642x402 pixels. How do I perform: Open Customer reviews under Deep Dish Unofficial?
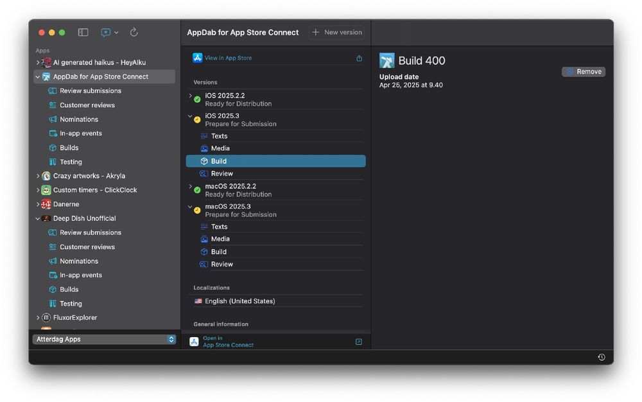(87, 247)
